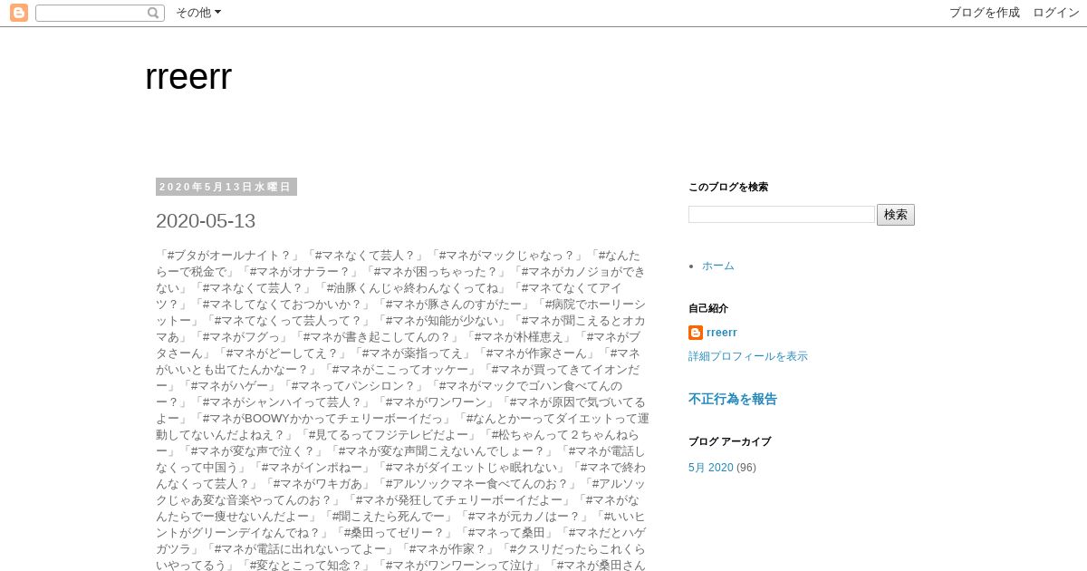
Task: Click the 自己紹介 heading
Action: pos(708,308)
